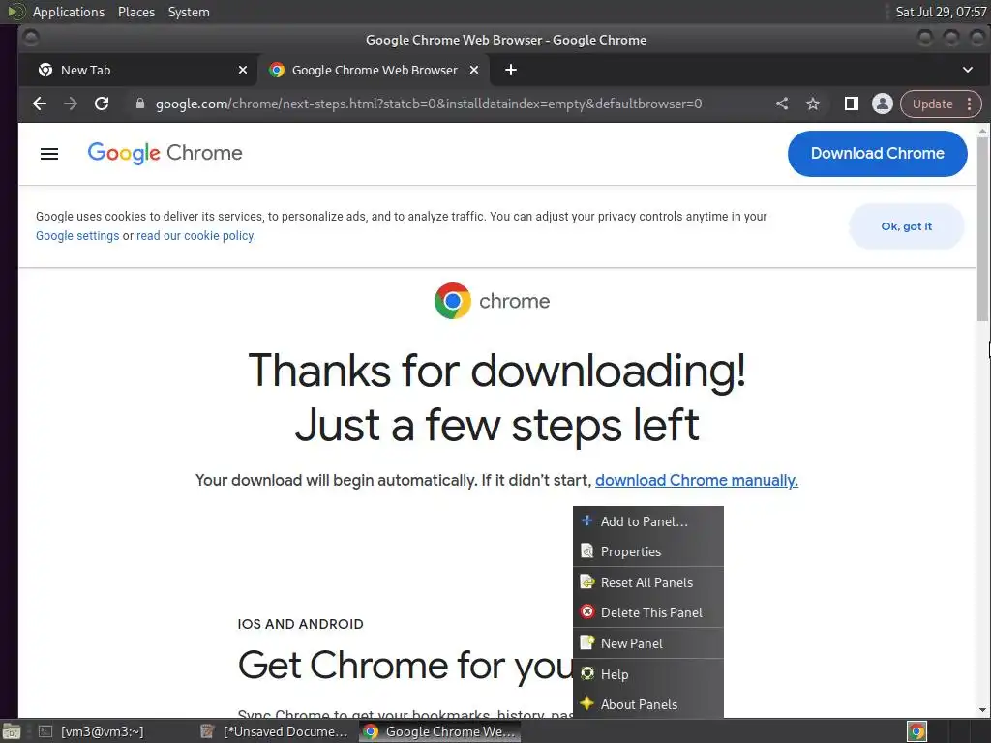This screenshot has height=743, width=991.
Task: Switch to the Unsaved Document window
Action: point(275,731)
